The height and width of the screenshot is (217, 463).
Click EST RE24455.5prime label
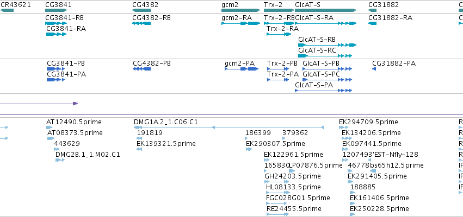pyautogui.click(x=294, y=209)
